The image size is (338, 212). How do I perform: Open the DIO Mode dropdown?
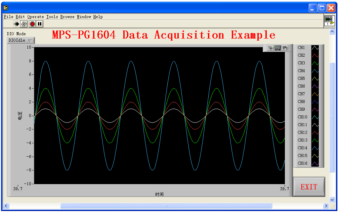21,41
